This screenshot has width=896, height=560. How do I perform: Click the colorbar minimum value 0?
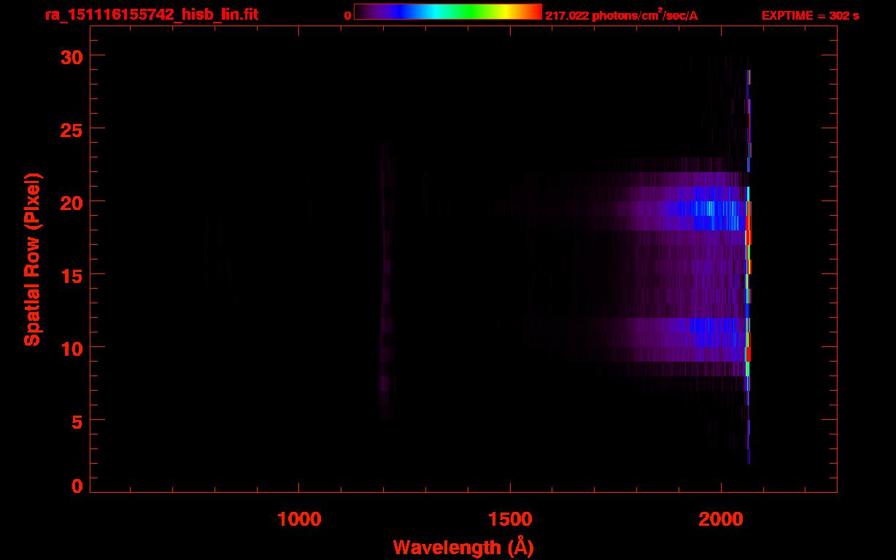tap(348, 15)
